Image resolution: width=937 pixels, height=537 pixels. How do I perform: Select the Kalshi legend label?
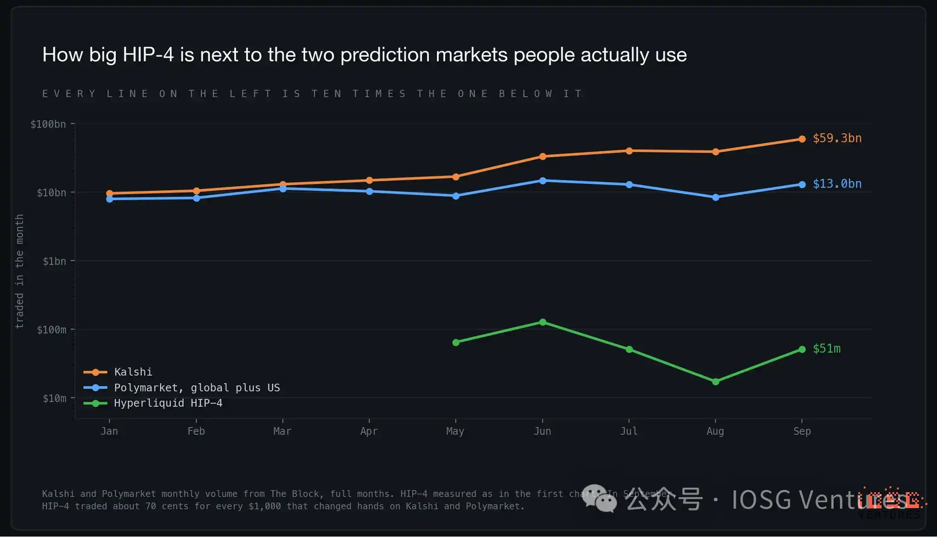[133, 372]
